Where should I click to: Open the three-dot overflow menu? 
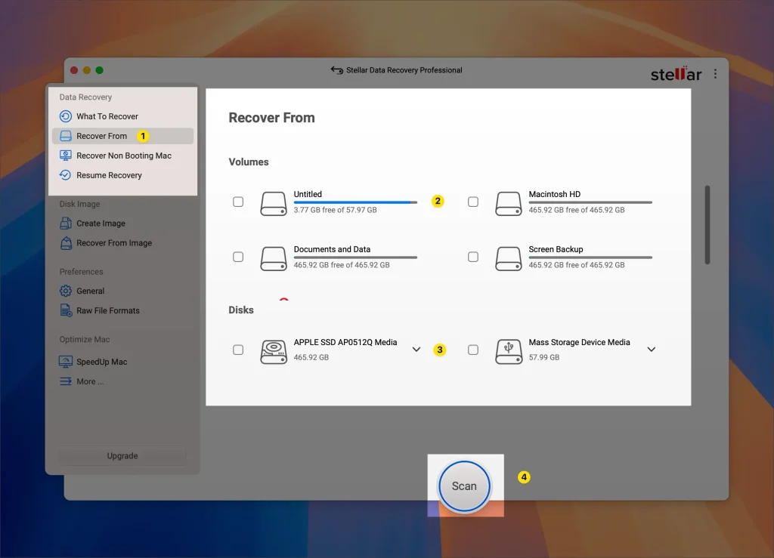pos(715,74)
